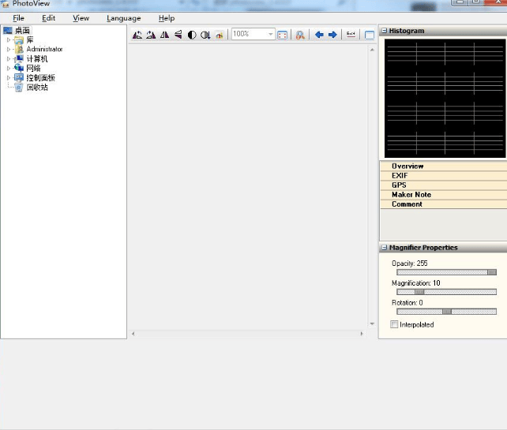Collapse the Magnifier Properties panel toggle
The height and width of the screenshot is (430, 507).
pos(385,248)
